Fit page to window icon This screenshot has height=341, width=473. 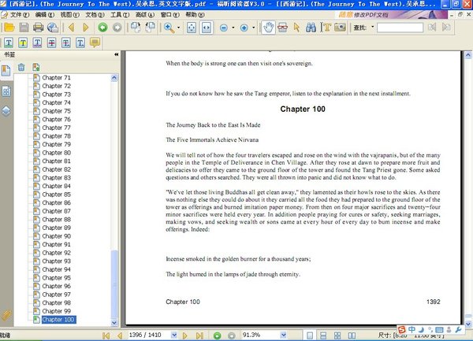pos(192,28)
